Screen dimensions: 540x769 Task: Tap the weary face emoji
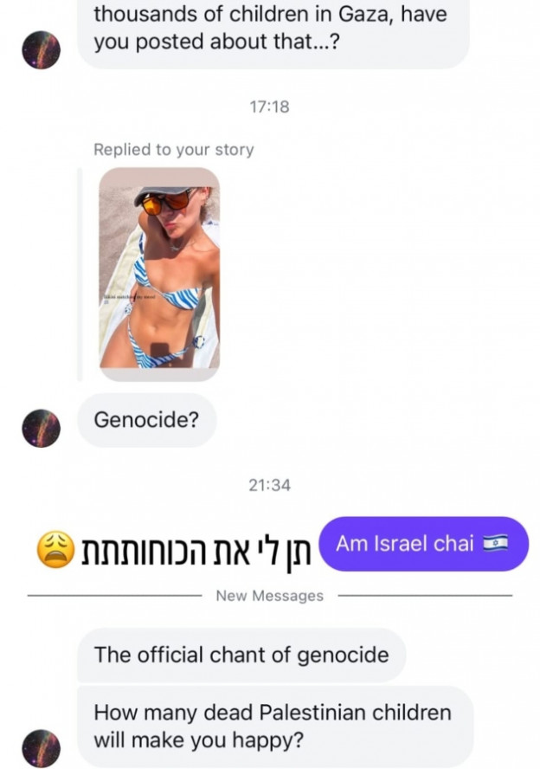(x=56, y=549)
